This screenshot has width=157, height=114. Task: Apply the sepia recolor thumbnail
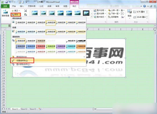(41, 41)
